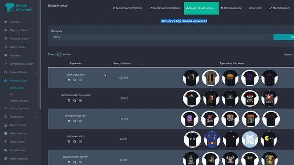Expand the Listing Optimizer submenu

(36, 108)
